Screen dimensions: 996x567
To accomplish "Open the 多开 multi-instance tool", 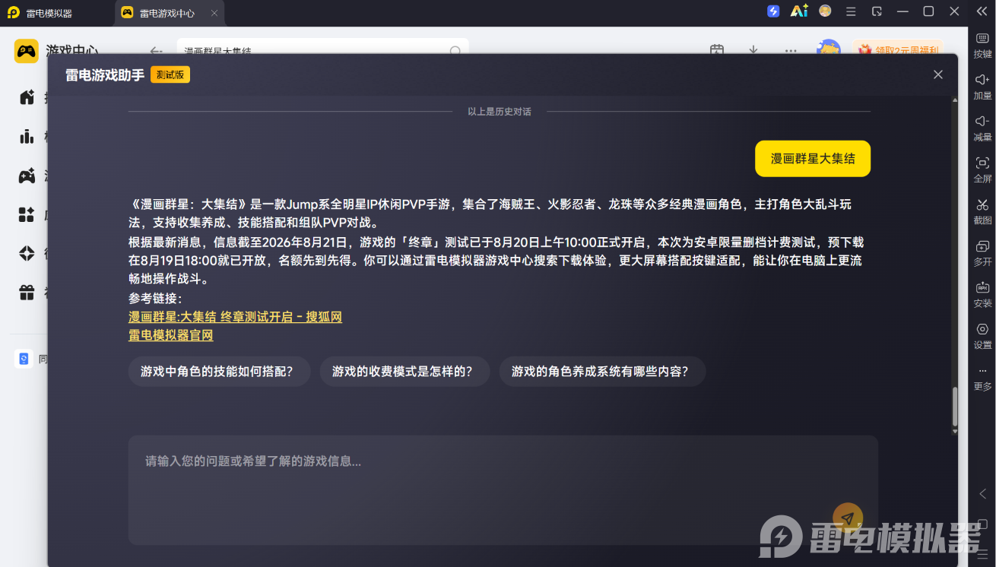I will [x=982, y=252].
